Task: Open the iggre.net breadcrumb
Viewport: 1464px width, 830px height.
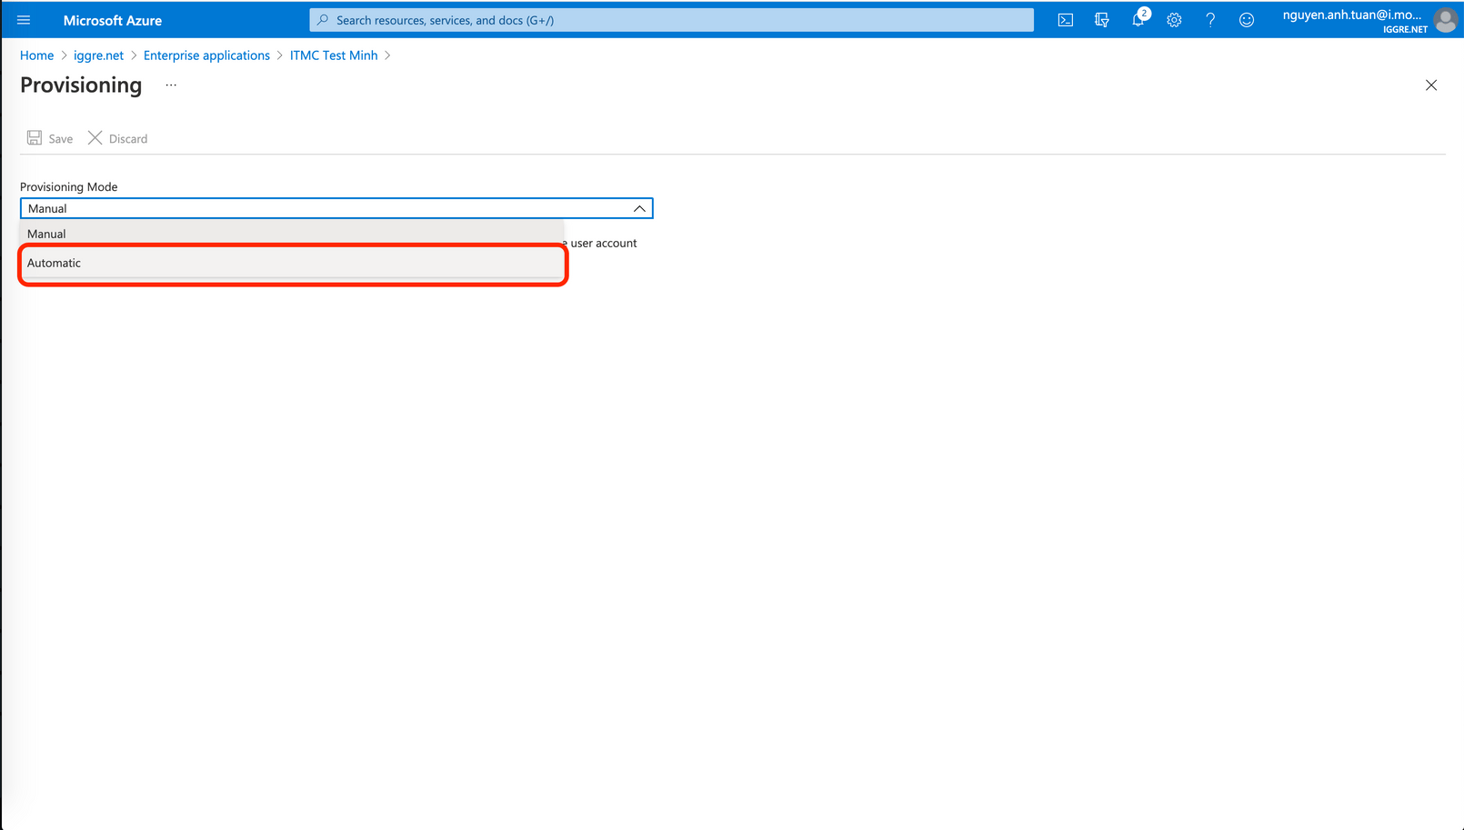Action: (x=98, y=55)
